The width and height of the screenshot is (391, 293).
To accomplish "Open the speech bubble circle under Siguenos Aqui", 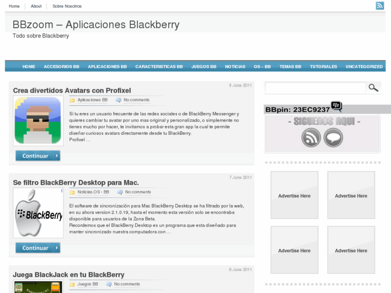I will [333, 138].
